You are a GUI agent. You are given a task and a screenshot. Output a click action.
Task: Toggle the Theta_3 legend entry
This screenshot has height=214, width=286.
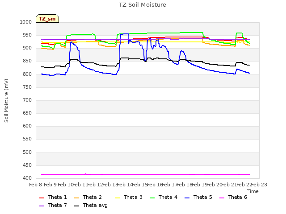(x=128, y=197)
